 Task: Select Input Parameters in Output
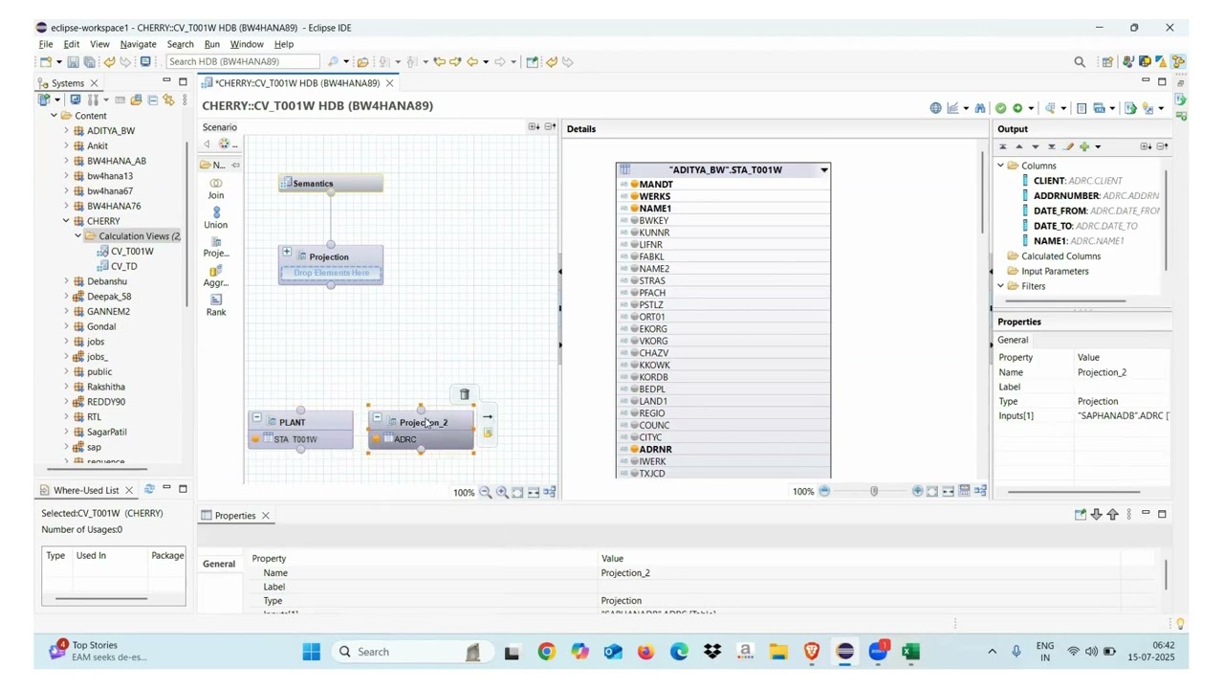pos(1055,271)
